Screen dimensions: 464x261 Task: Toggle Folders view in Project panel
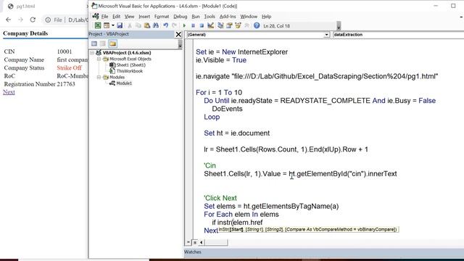pyautogui.click(x=113, y=43)
